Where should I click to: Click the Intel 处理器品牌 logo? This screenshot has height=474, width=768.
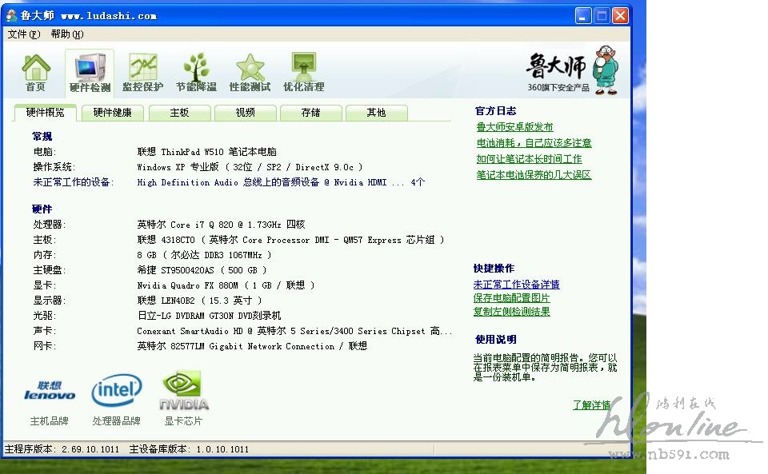117,390
